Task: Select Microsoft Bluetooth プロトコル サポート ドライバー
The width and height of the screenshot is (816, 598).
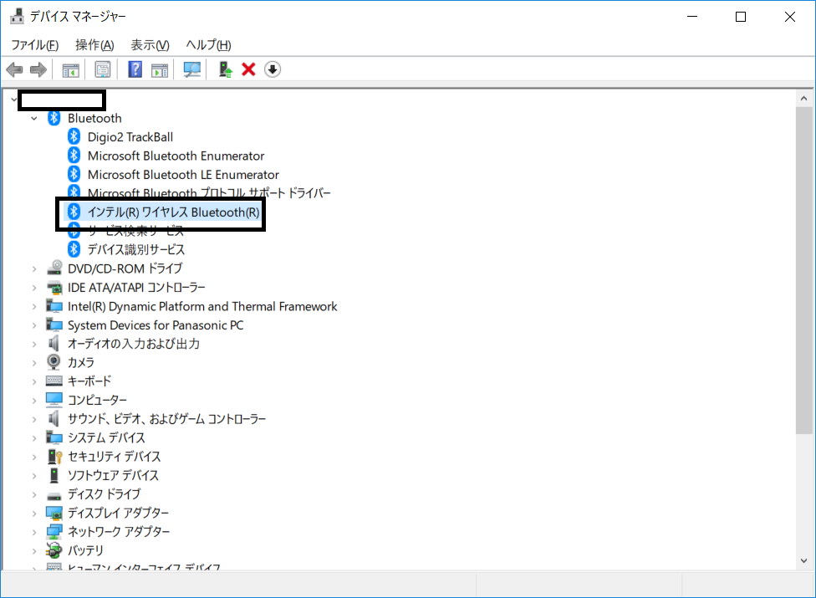Action: click(209, 193)
